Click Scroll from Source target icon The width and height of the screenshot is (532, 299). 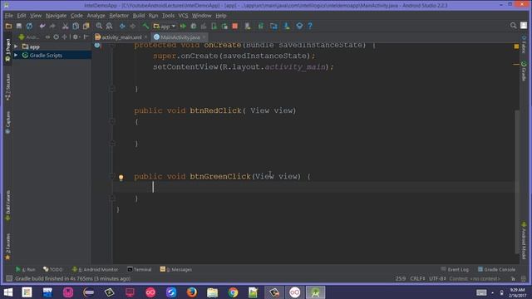click(x=56, y=37)
